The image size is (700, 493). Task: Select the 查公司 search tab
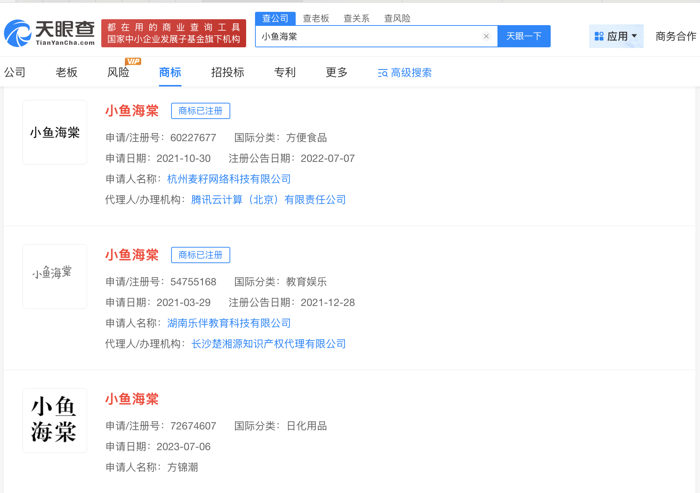[275, 18]
